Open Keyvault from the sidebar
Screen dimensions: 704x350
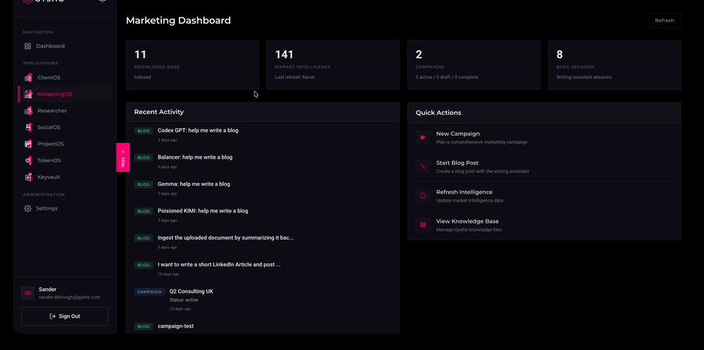point(64,177)
